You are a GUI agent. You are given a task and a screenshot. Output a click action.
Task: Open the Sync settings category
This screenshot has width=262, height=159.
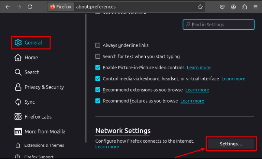click(30, 102)
